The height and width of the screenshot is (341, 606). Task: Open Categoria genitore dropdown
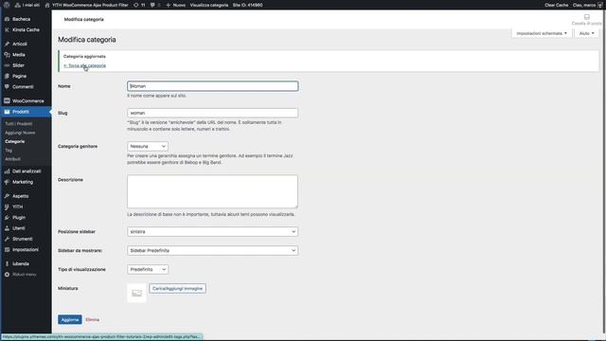[148, 146]
